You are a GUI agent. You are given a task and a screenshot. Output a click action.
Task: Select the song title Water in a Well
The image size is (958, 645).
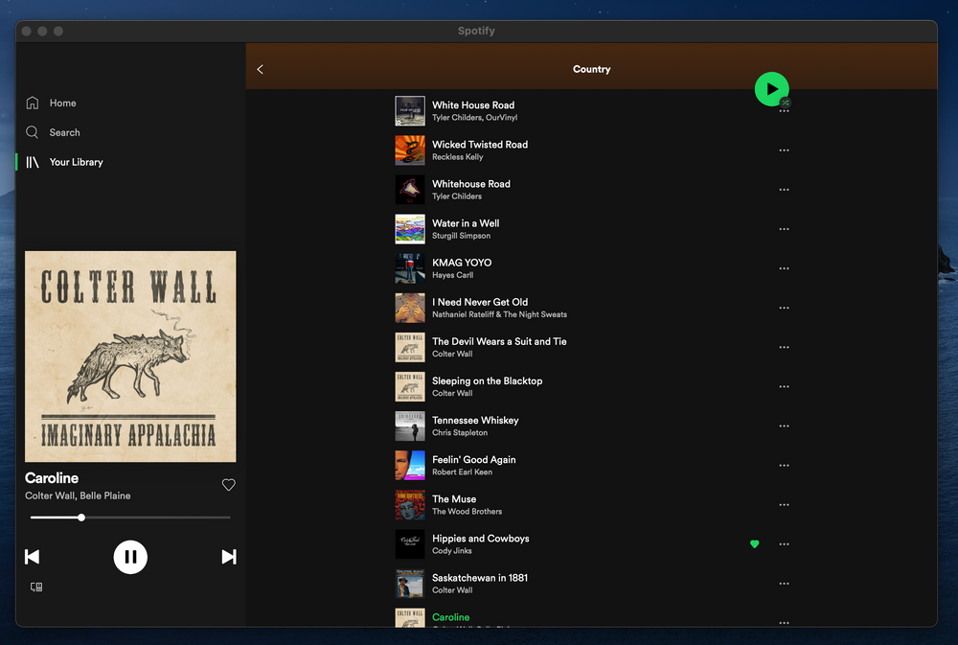[466, 223]
